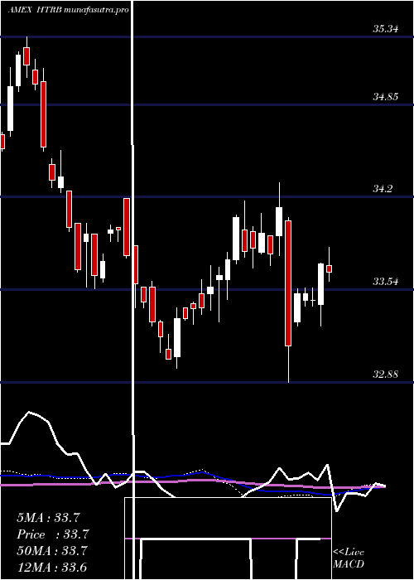414x580 pixels.
Task: Click the last red candlestick on the chart
Action: click(329, 268)
